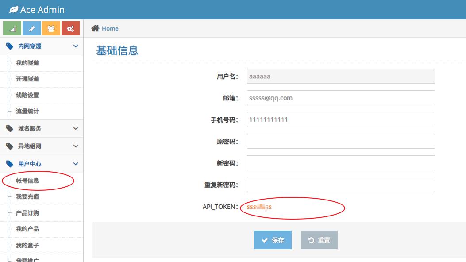Viewport: 466px width, 262px height.
Task: Click the green signal bars shortcut icon
Action: [12, 28]
